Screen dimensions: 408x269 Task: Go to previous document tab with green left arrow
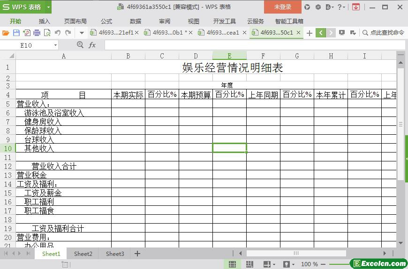321,33
